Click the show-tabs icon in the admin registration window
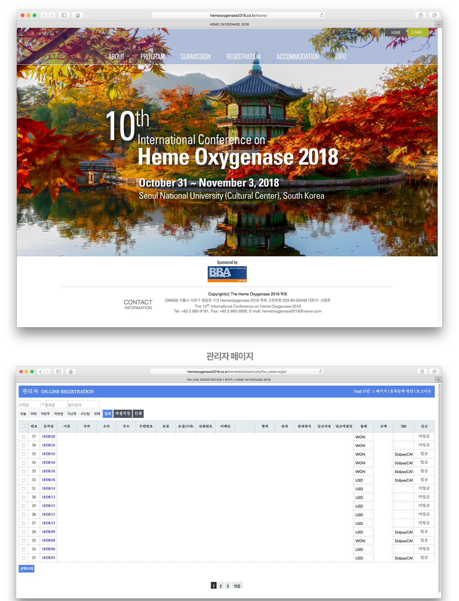The image size is (459, 601). coord(434,372)
